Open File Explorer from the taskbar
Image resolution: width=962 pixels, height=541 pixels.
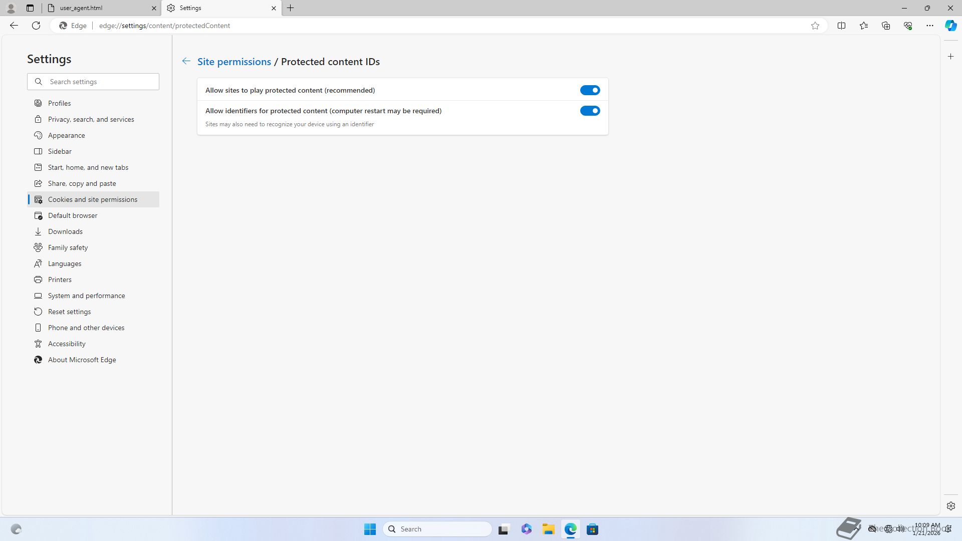tap(548, 529)
